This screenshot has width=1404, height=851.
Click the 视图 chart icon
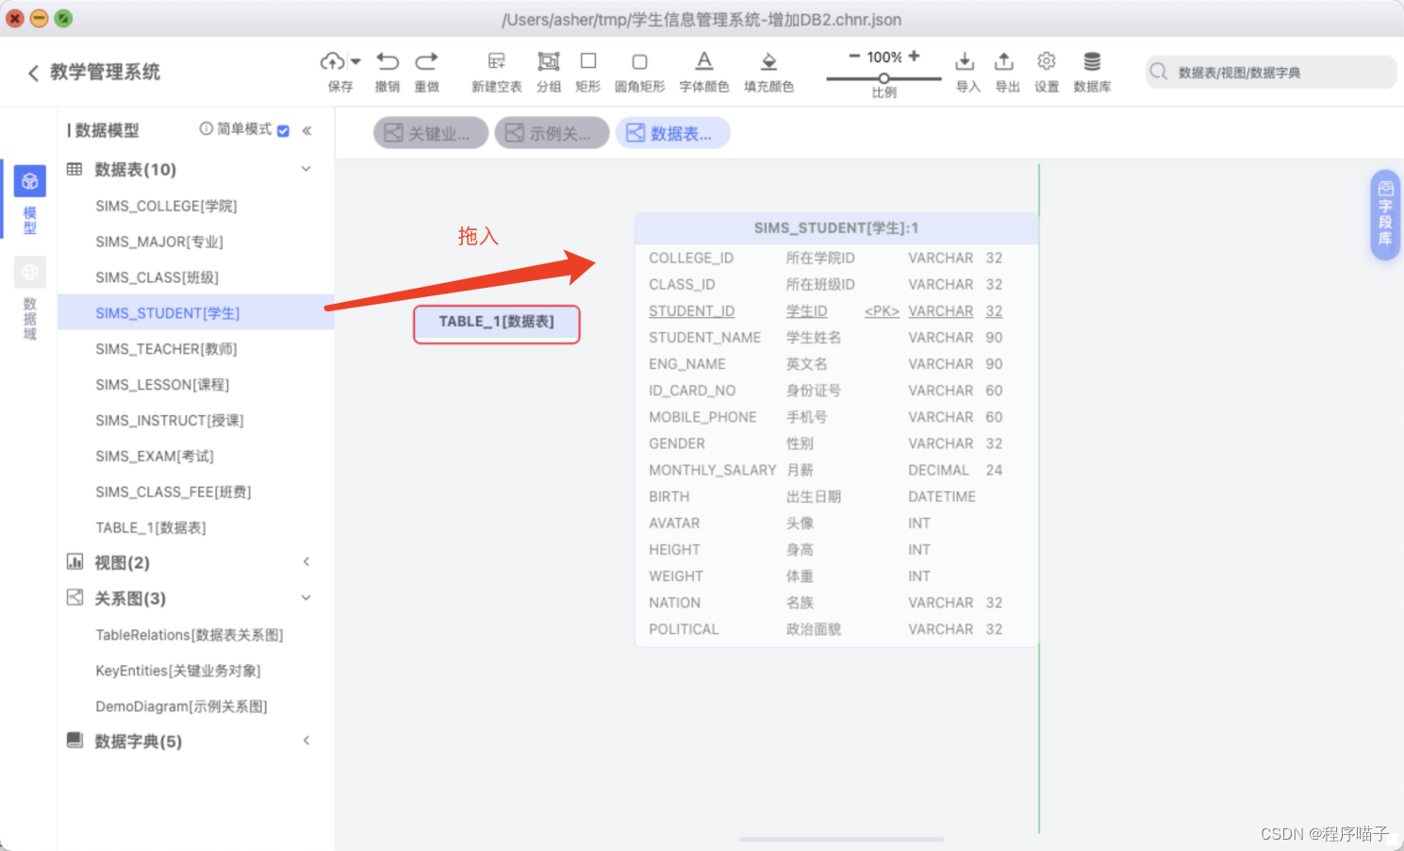click(74, 562)
